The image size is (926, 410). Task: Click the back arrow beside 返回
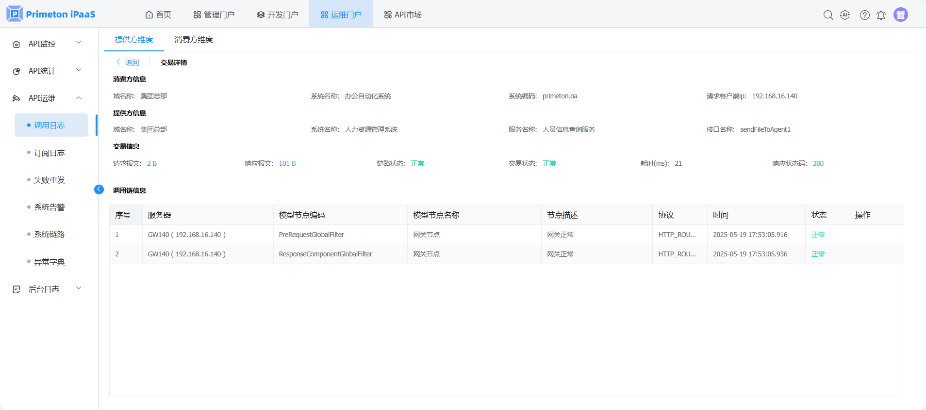click(118, 62)
